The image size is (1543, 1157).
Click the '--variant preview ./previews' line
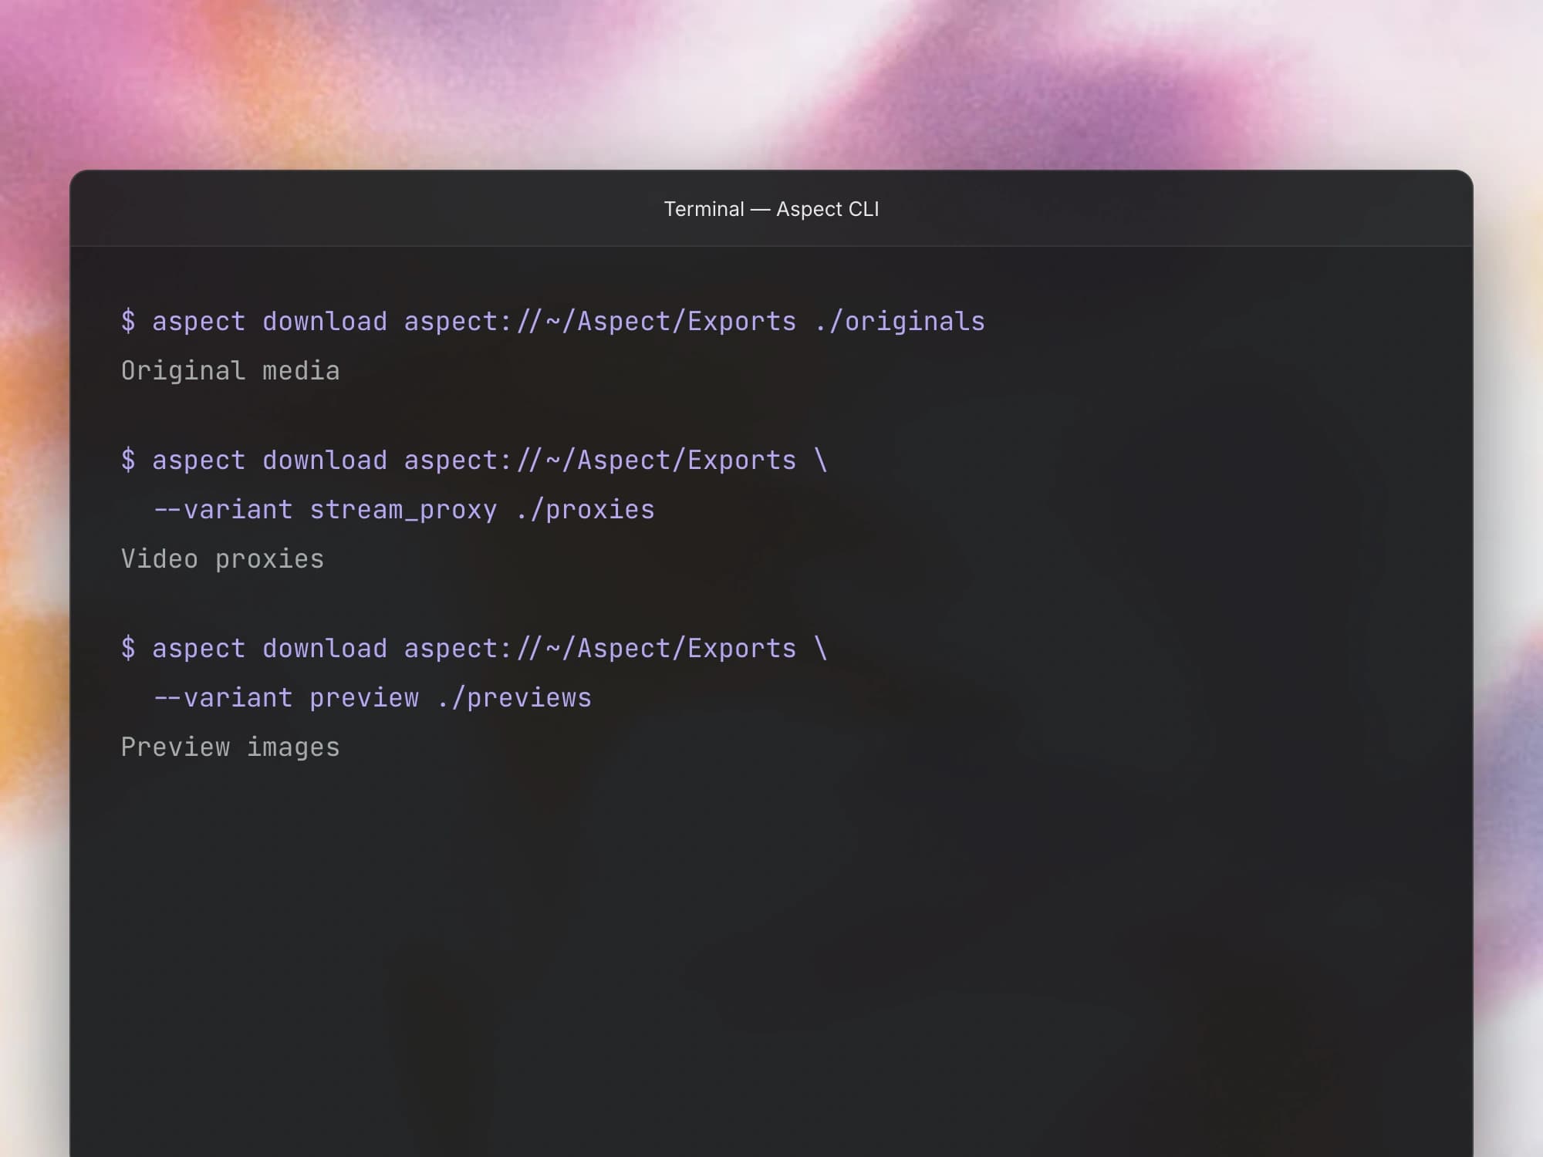[x=373, y=698]
